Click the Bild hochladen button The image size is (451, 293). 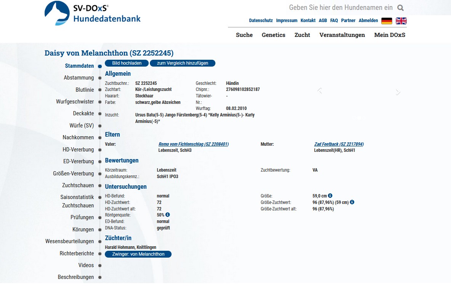127,63
